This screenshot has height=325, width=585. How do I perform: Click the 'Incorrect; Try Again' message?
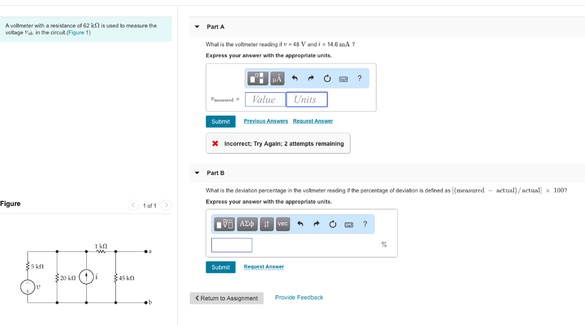[x=278, y=144]
